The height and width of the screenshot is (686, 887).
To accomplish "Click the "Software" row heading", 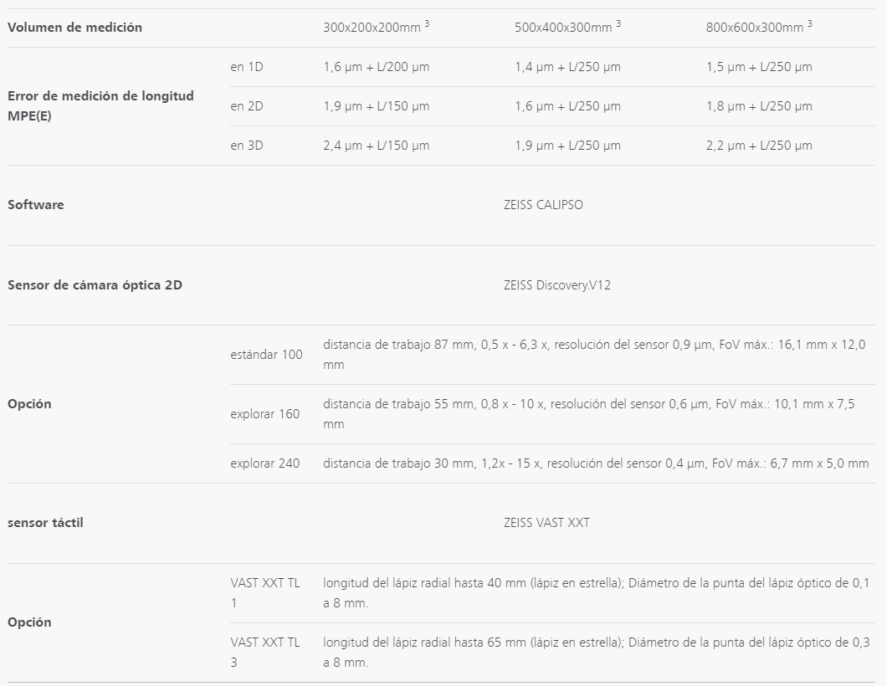I will coord(36,205).
